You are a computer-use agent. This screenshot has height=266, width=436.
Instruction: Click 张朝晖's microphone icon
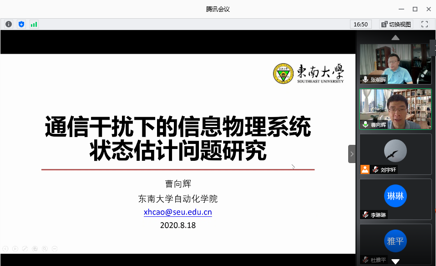(x=365, y=79)
